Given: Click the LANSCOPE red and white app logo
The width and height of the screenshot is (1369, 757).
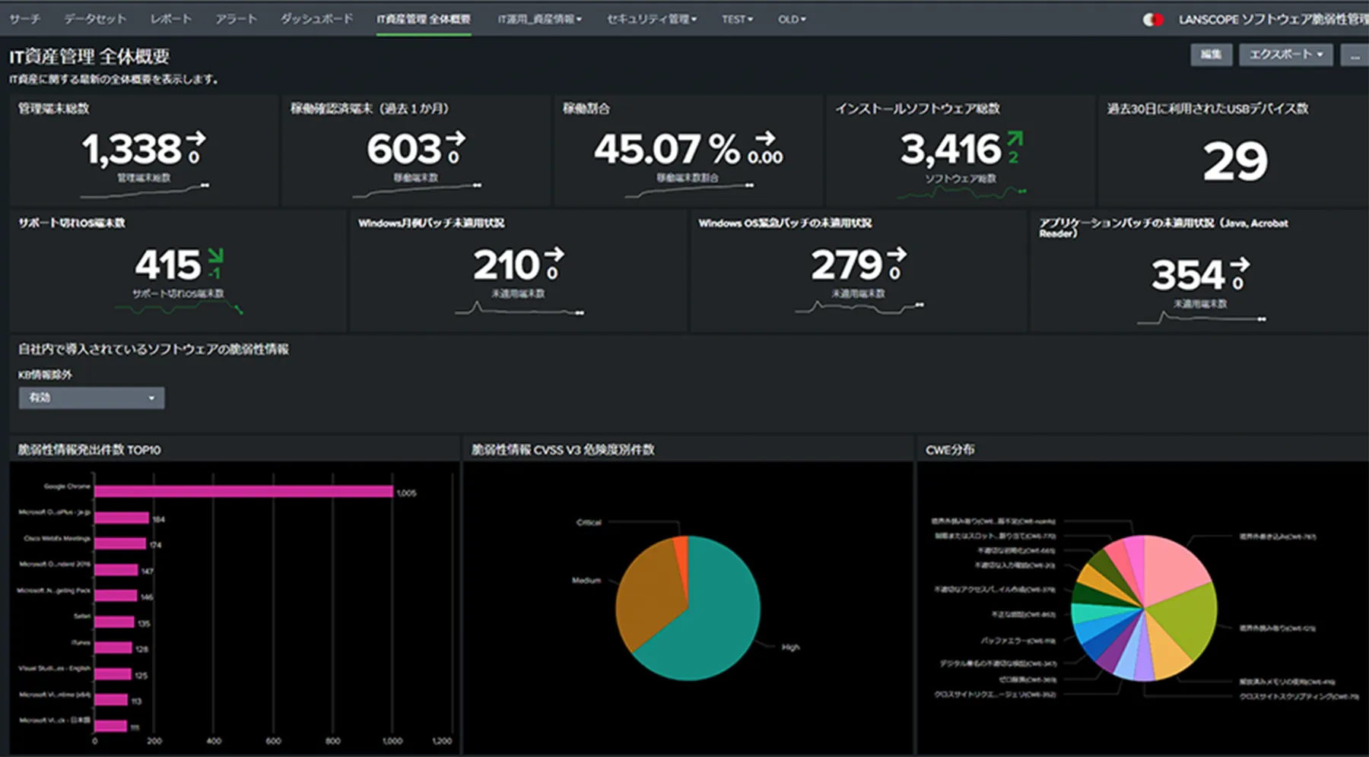Looking at the screenshot, I should pyautogui.click(x=1153, y=20).
